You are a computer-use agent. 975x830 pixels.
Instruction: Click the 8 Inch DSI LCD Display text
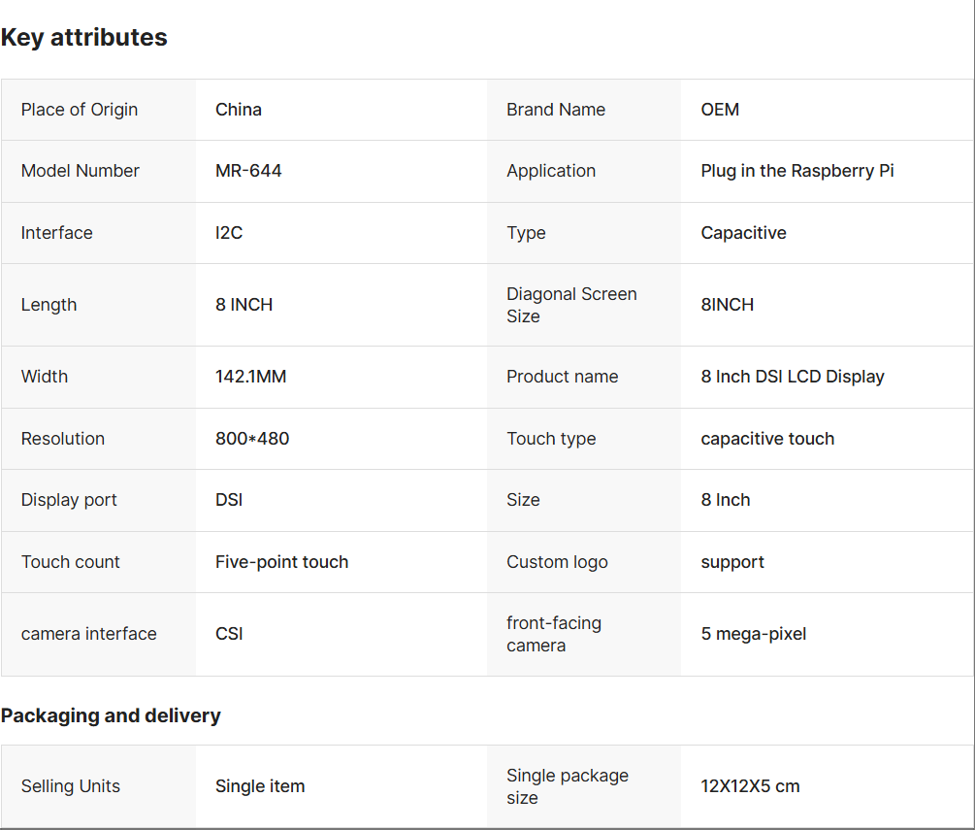pos(793,377)
